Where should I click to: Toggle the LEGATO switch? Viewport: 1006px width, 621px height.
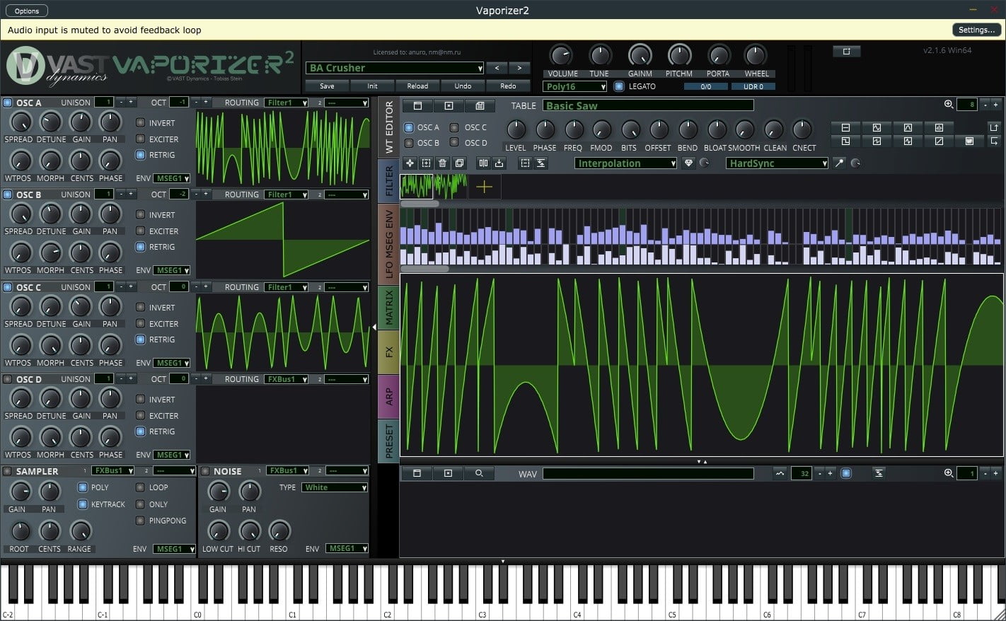click(x=619, y=86)
